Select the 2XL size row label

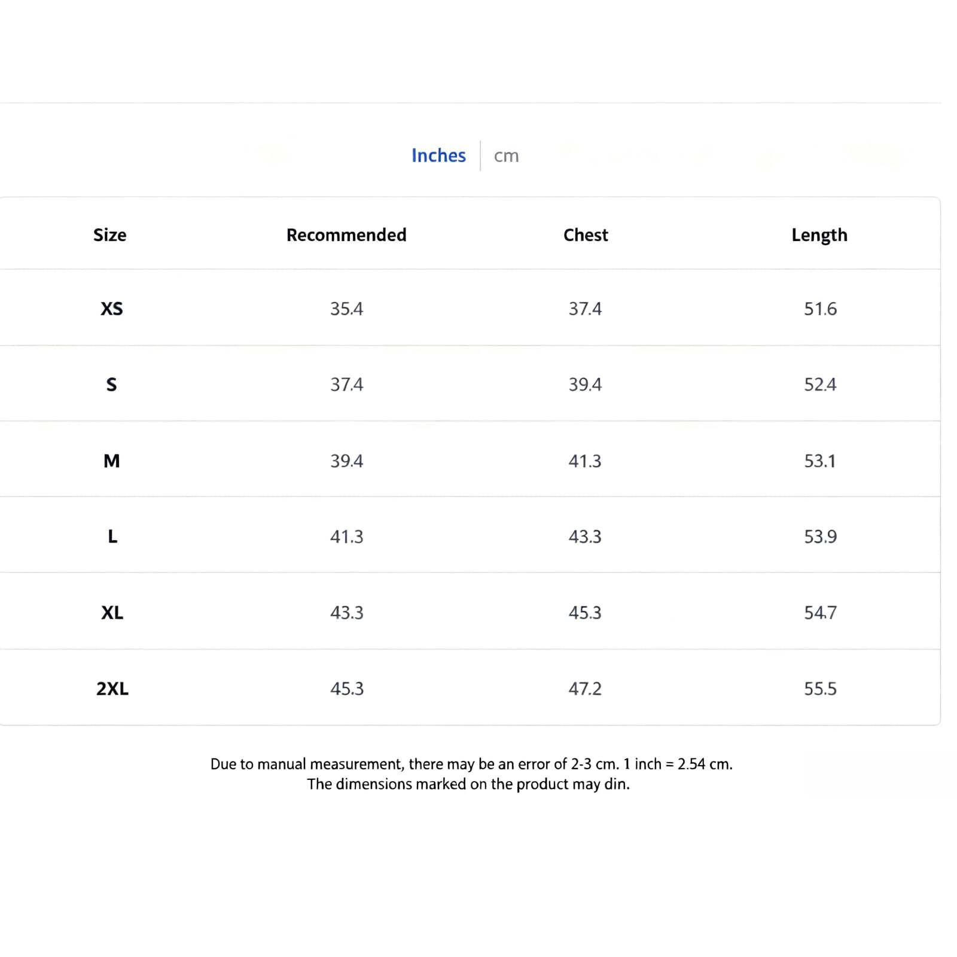click(x=112, y=688)
